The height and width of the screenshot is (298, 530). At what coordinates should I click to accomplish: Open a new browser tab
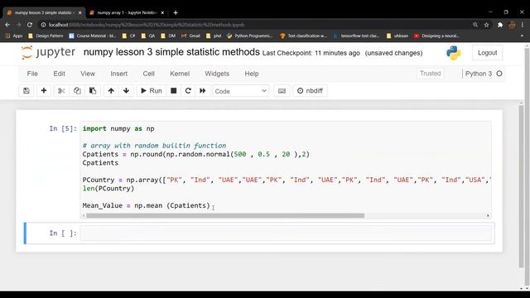coord(176,13)
